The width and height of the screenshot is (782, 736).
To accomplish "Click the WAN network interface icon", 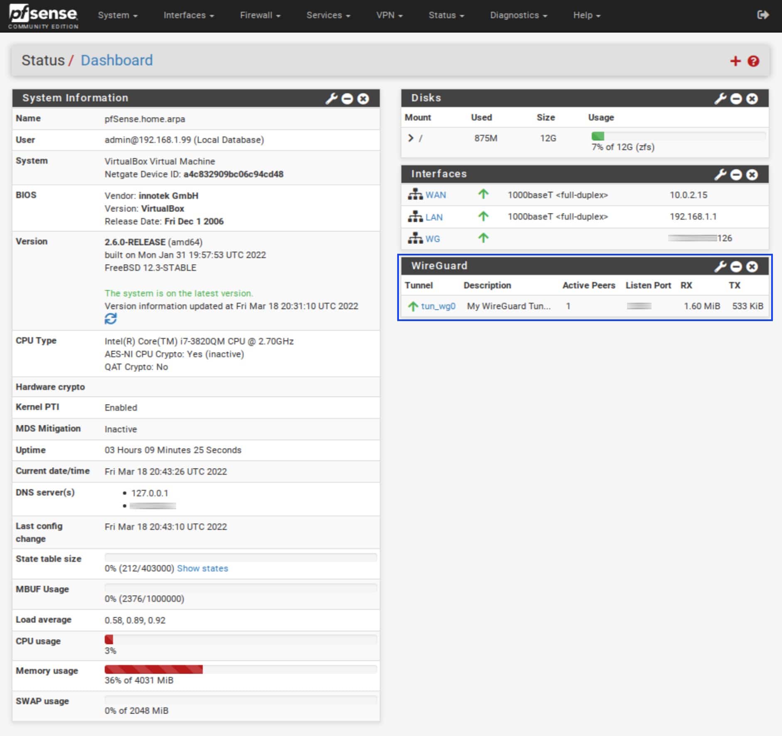I will [415, 194].
